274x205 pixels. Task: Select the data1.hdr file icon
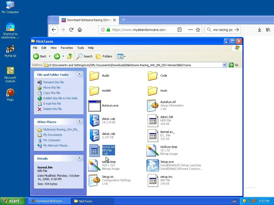pos(153,120)
